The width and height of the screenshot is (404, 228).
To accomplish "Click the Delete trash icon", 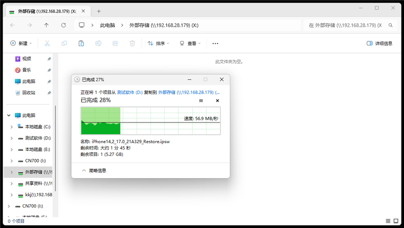I will pos(132,43).
